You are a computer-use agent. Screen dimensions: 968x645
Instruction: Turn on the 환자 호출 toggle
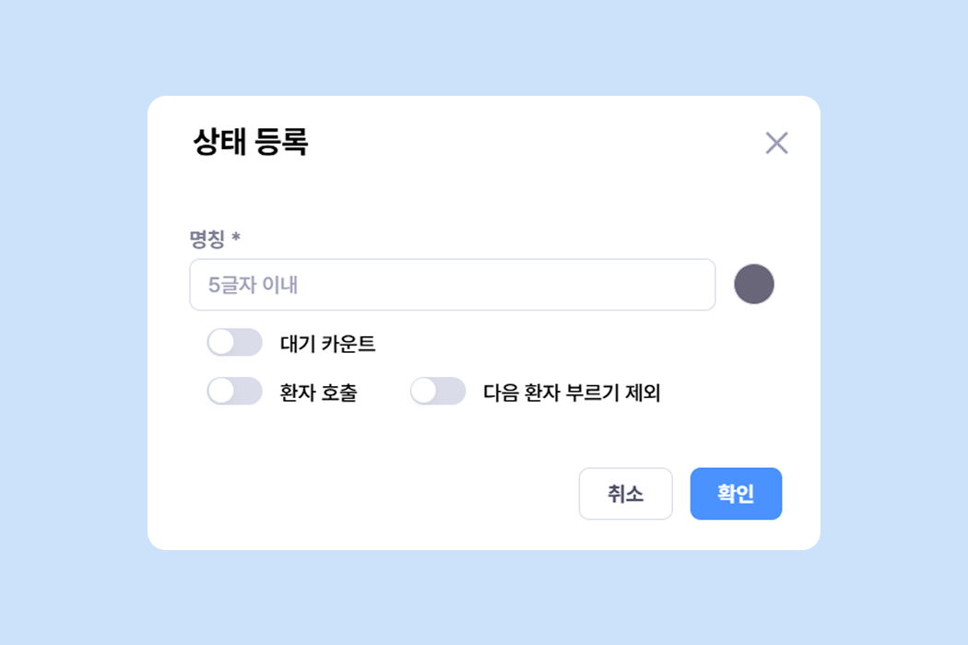click(x=234, y=392)
